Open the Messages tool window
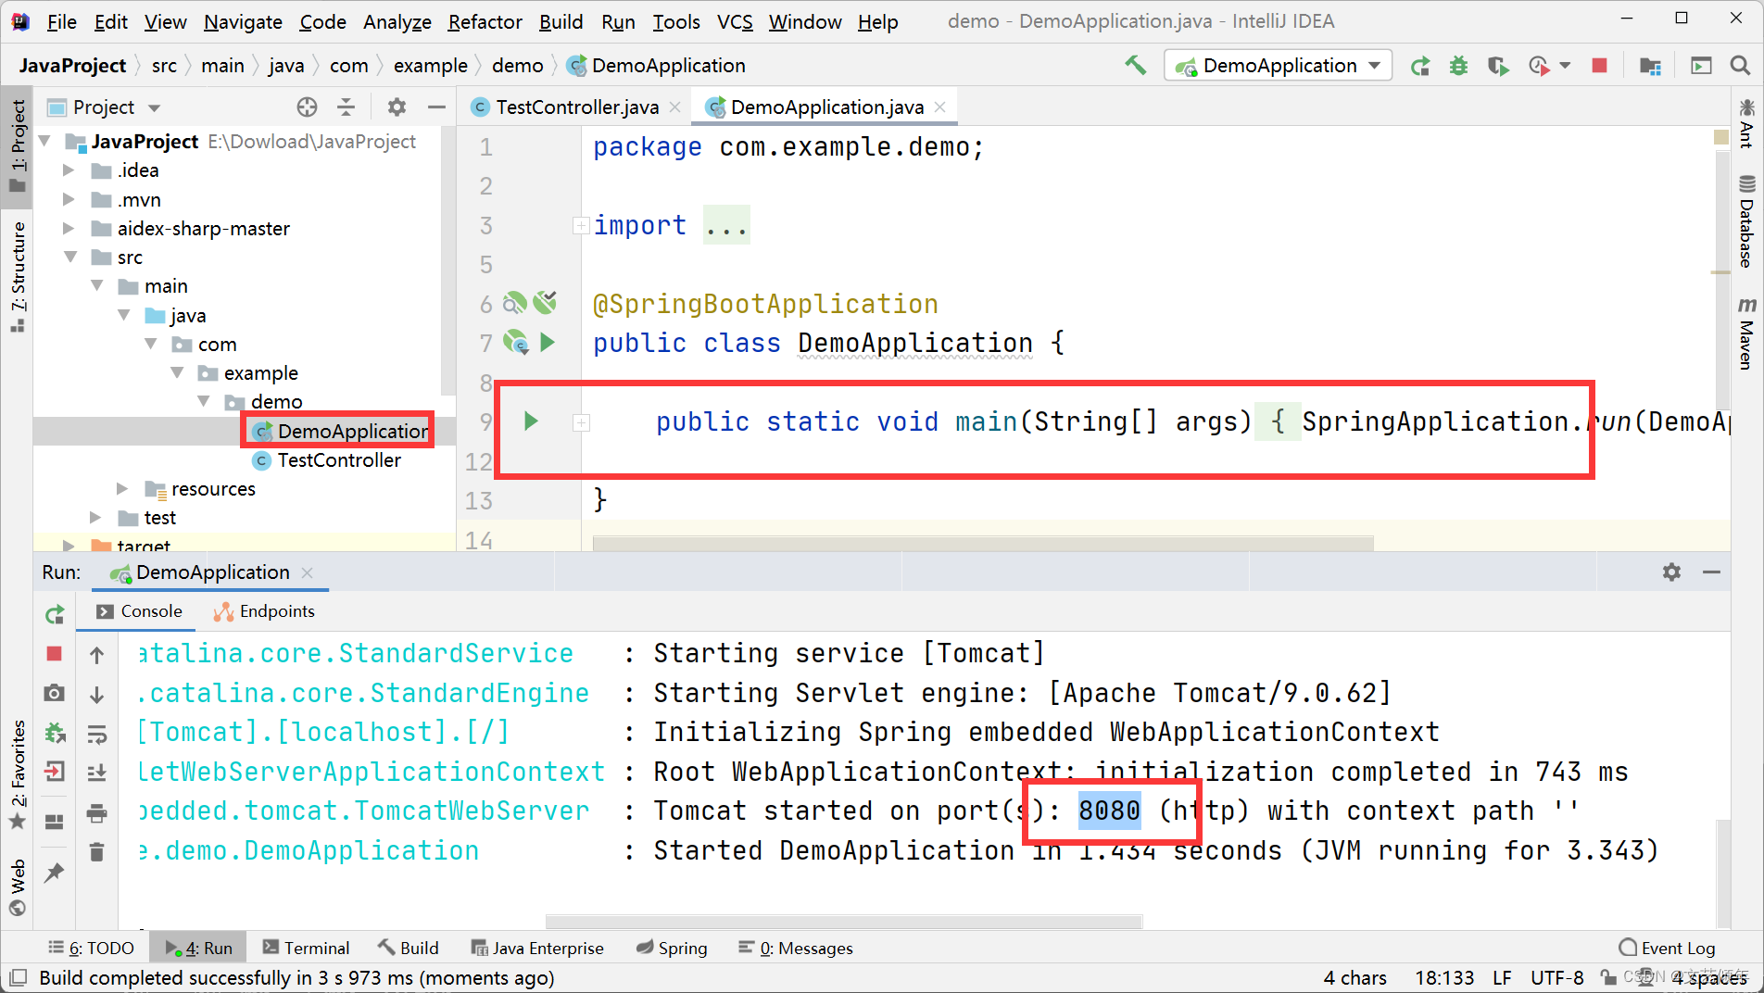 [x=795, y=948]
